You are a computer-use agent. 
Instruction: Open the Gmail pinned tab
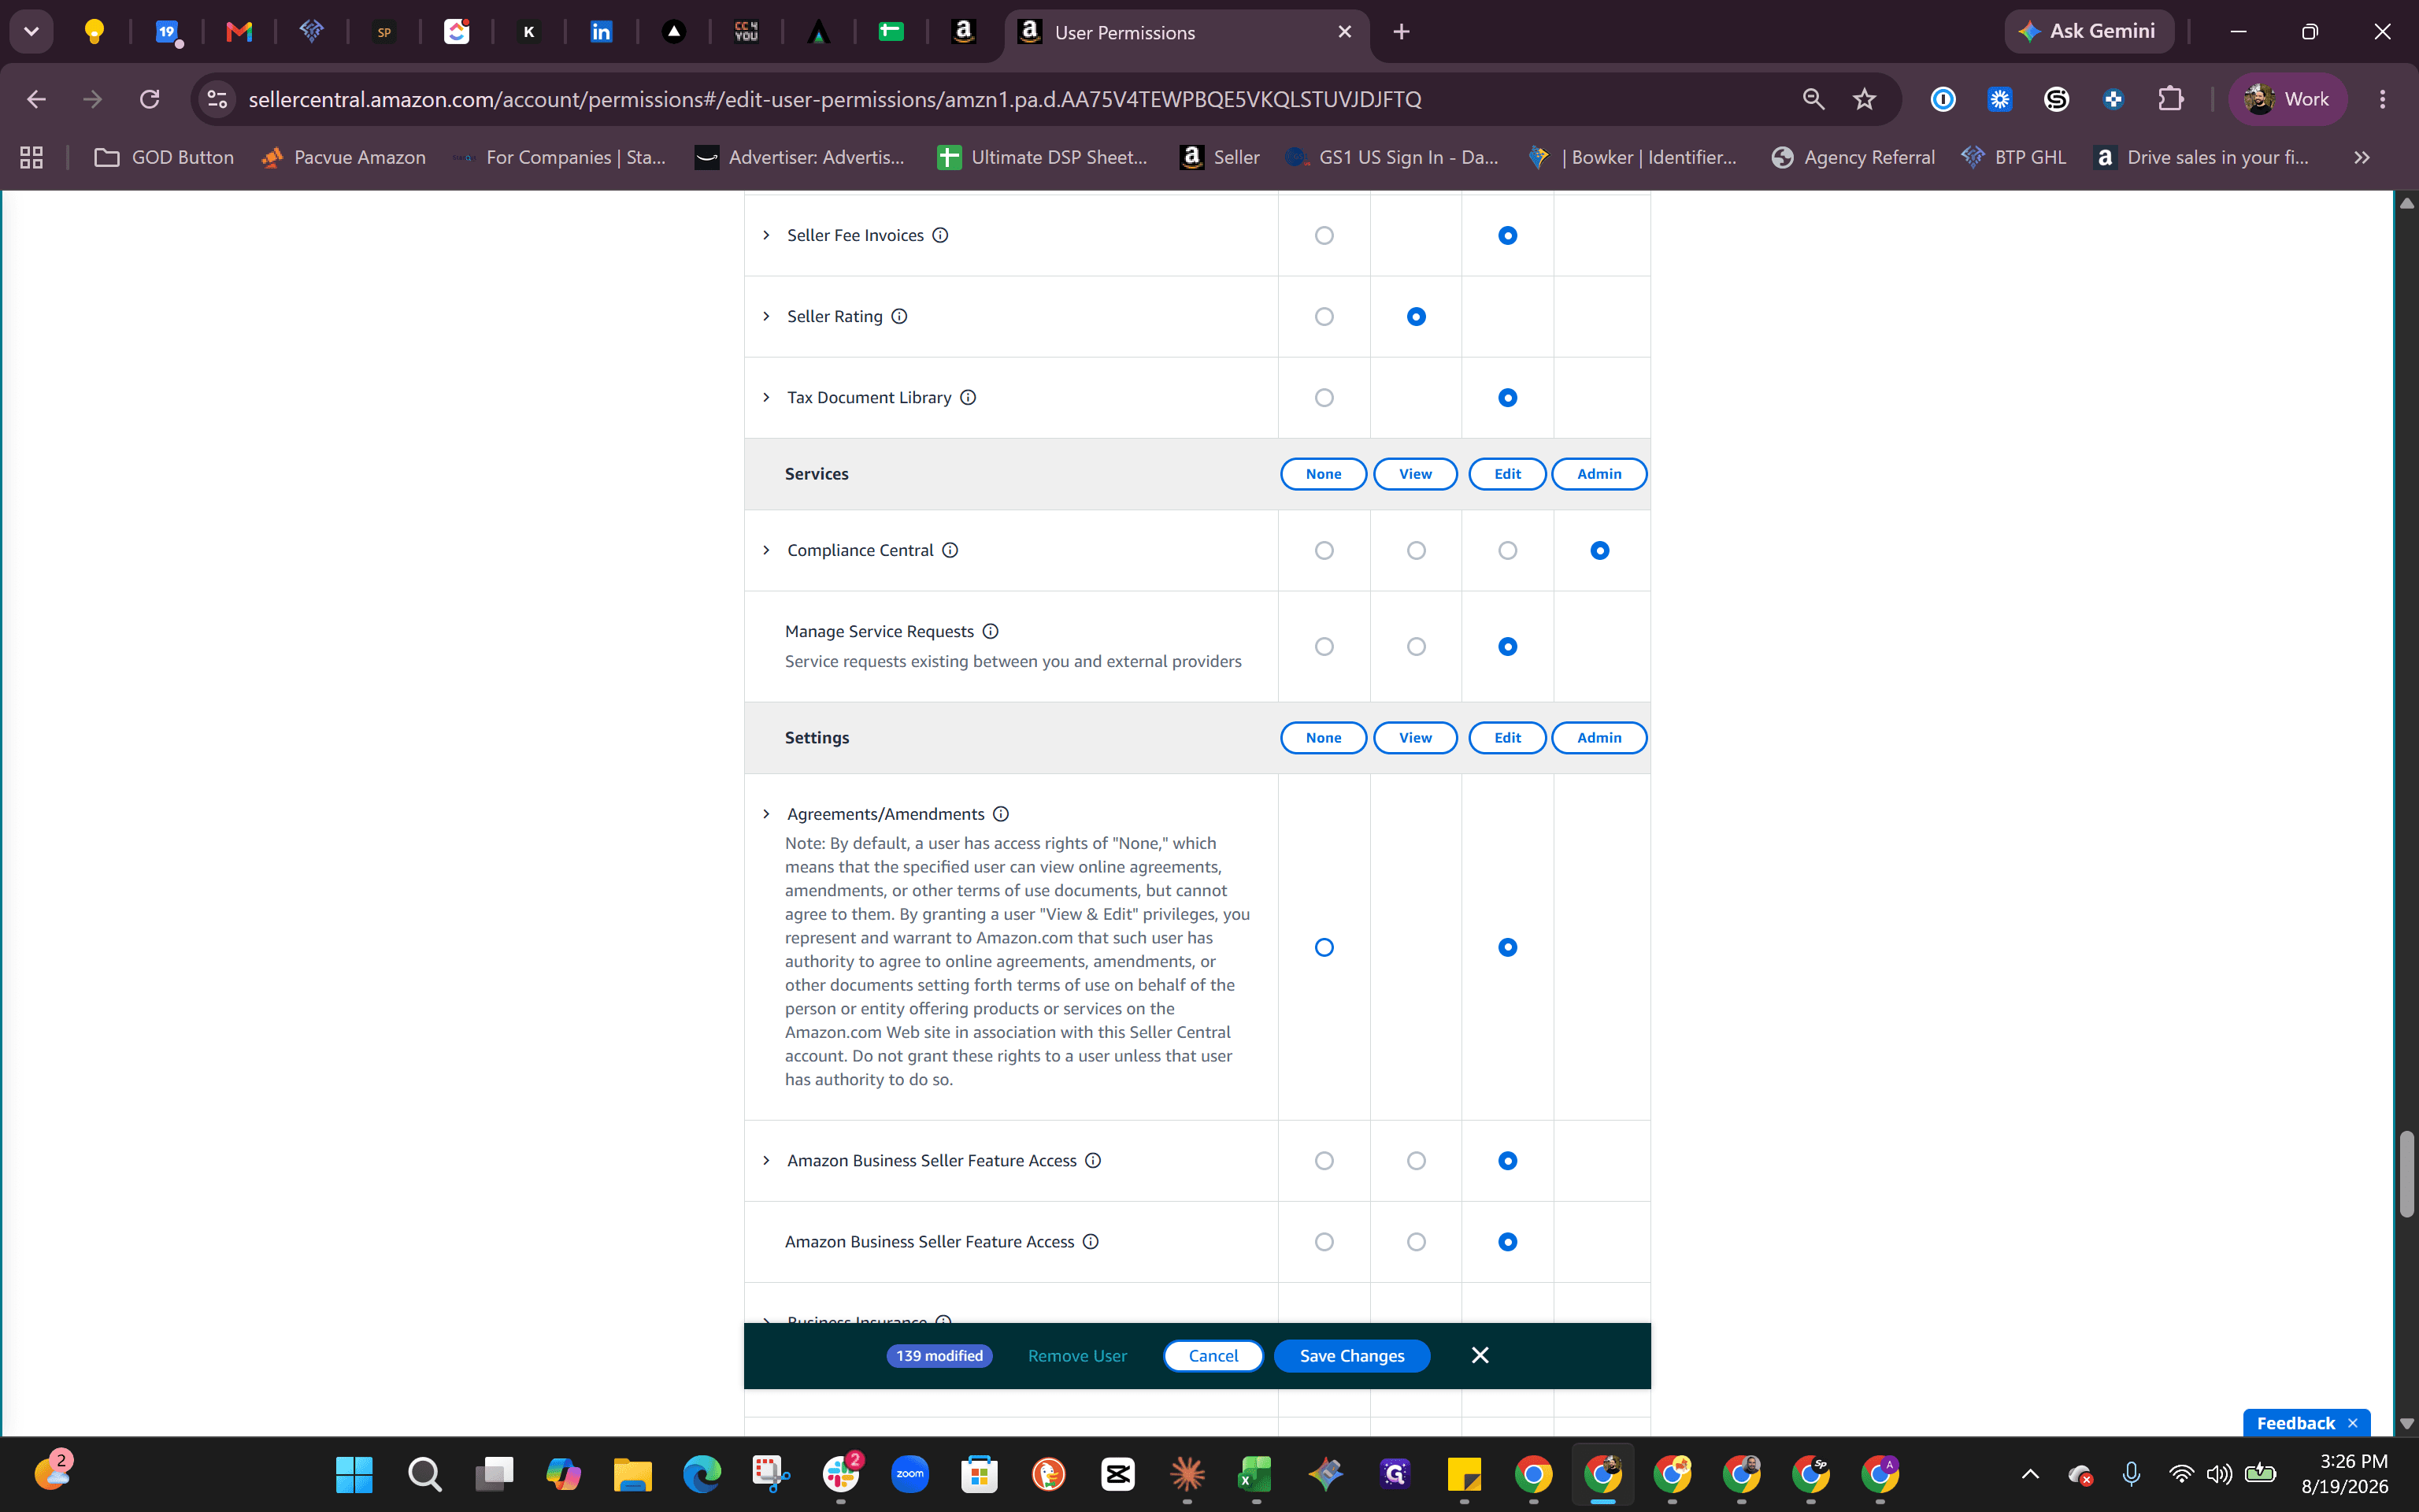pyautogui.click(x=239, y=32)
